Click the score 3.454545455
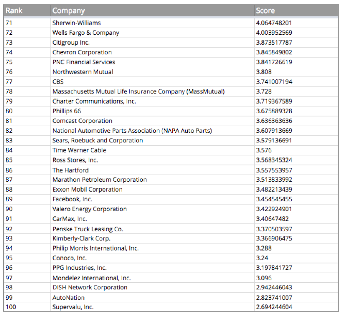This screenshot has width=343, height=316. click(x=274, y=199)
